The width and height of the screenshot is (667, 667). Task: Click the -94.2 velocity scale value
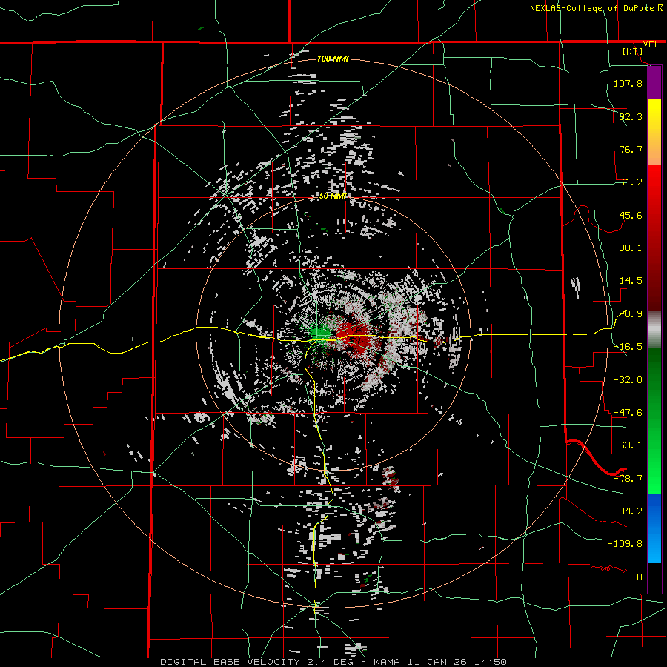(628, 511)
